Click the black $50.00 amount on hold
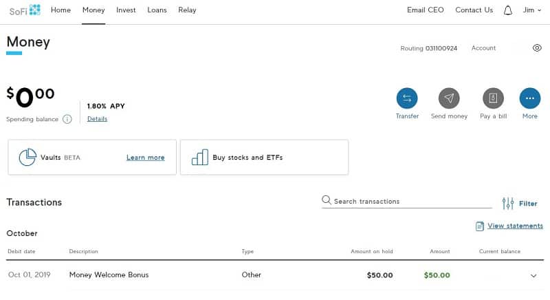 pyautogui.click(x=380, y=275)
